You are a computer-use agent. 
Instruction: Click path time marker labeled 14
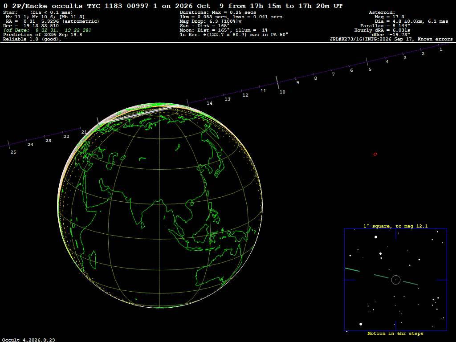click(x=209, y=103)
